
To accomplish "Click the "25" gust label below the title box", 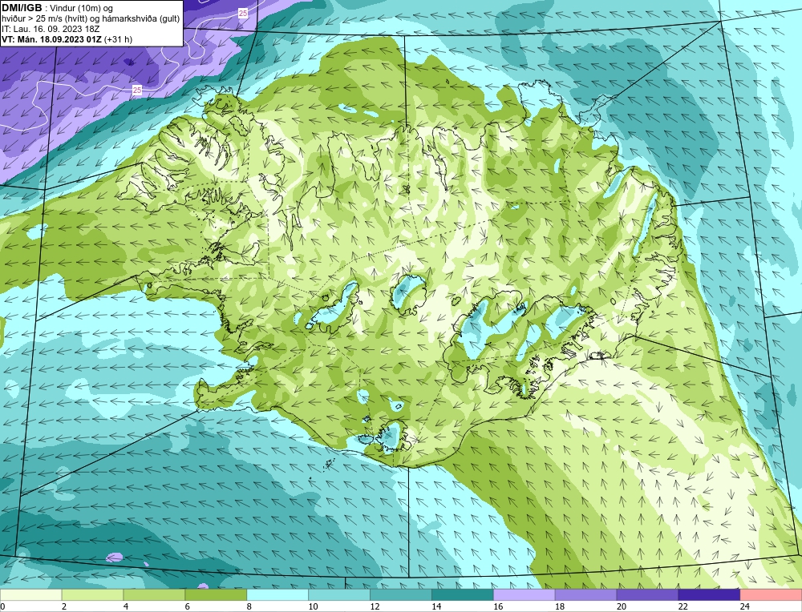I will (x=136, y=91).
